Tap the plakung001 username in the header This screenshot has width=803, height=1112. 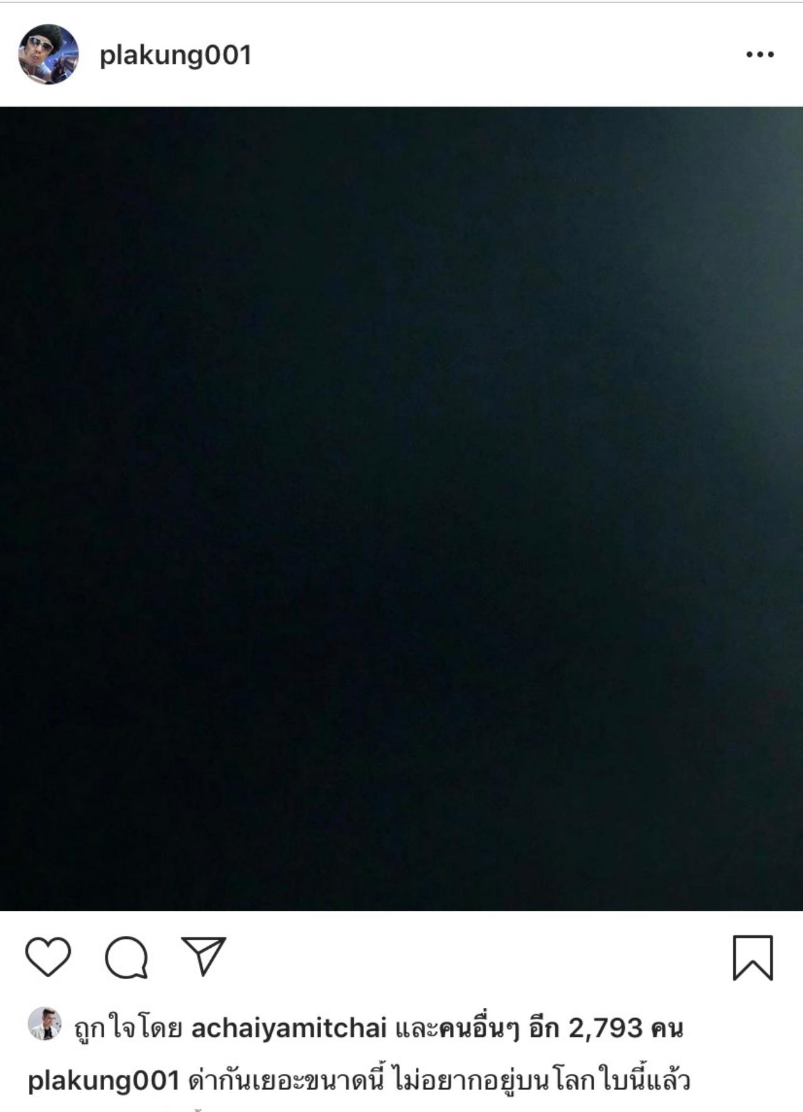pos(176,55)
